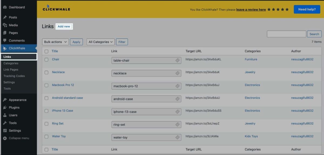Open Categories submenu under ClickWhale

pos(11,63)
